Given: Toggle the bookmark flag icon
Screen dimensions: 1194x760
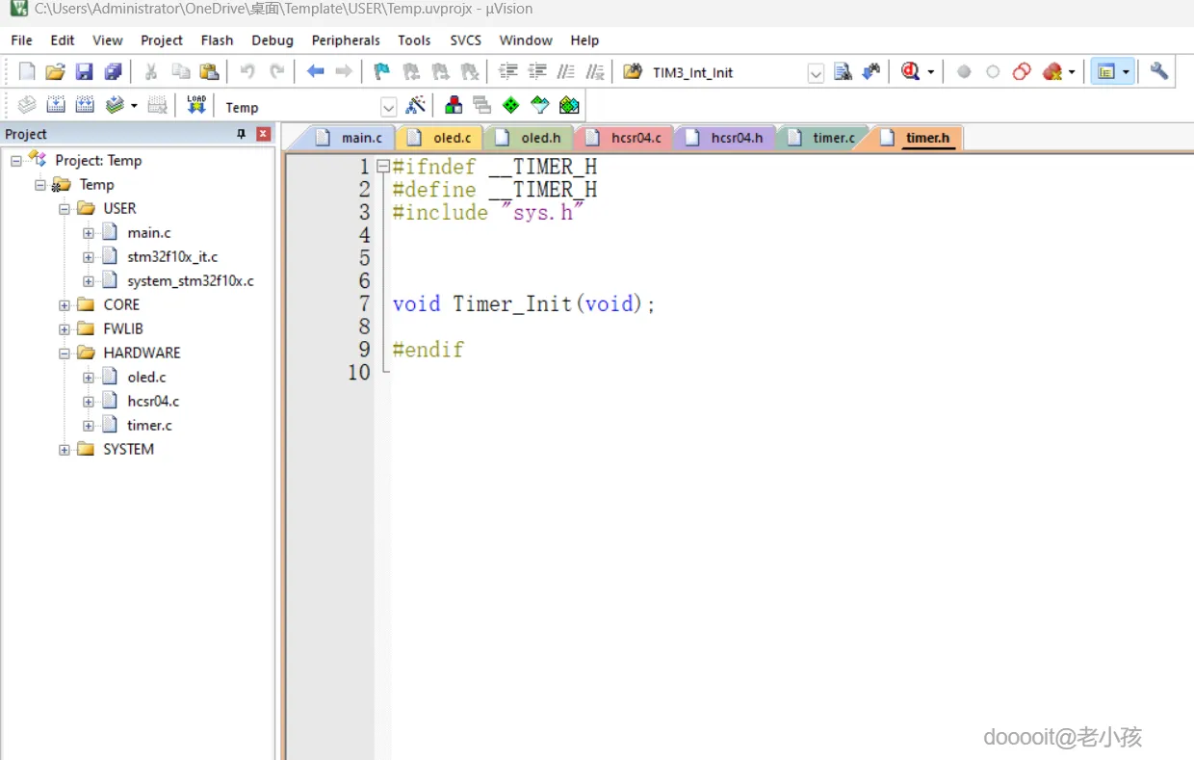Looking at the screenshot, I should pyautogui.click(x=381, y=71).
